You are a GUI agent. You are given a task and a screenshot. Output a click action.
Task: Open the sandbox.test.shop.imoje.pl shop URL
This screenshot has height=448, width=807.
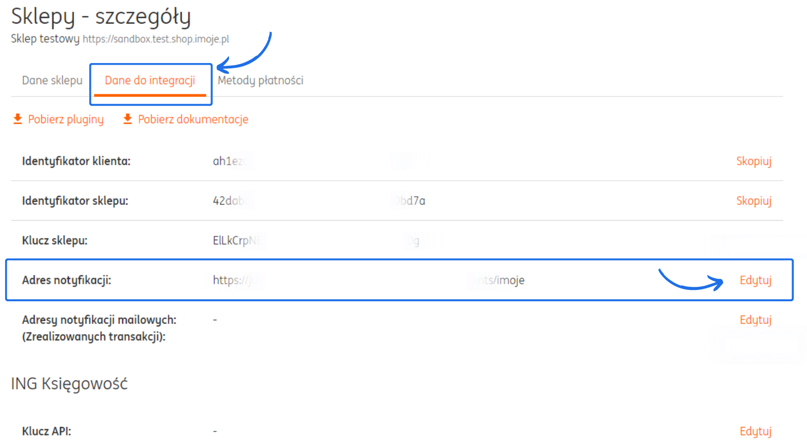tap(156, 39)
